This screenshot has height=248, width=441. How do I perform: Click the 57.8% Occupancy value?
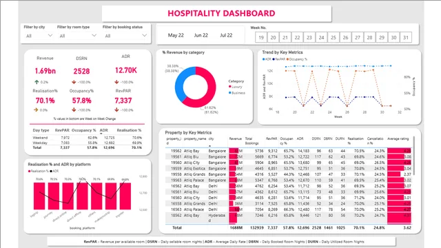[x=81, y=101]
